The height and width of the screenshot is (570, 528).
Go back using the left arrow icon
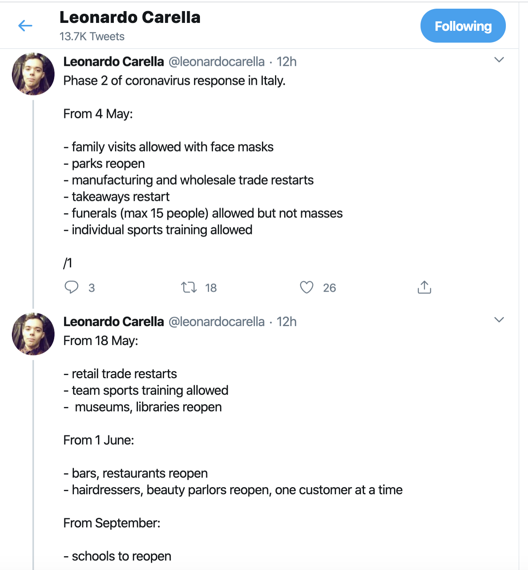tap(25, 26)
